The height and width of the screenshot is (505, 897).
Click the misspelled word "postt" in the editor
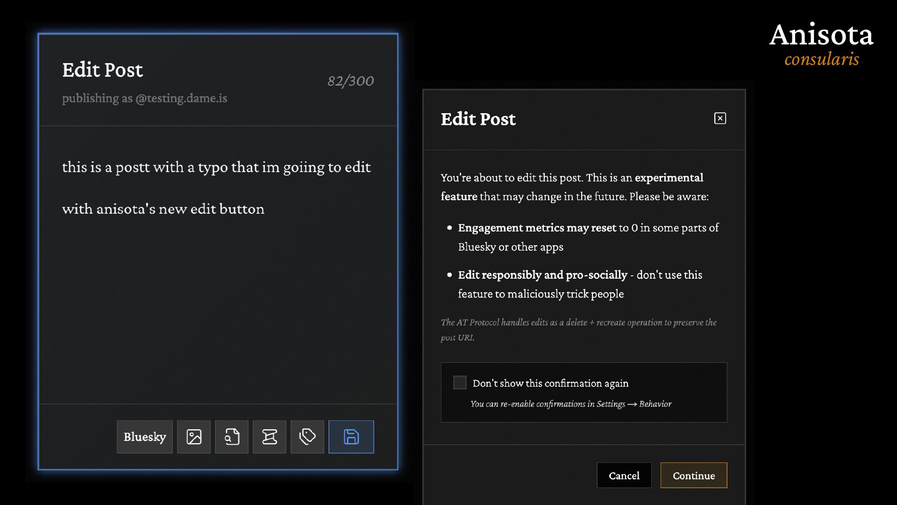tap(133, 167)
